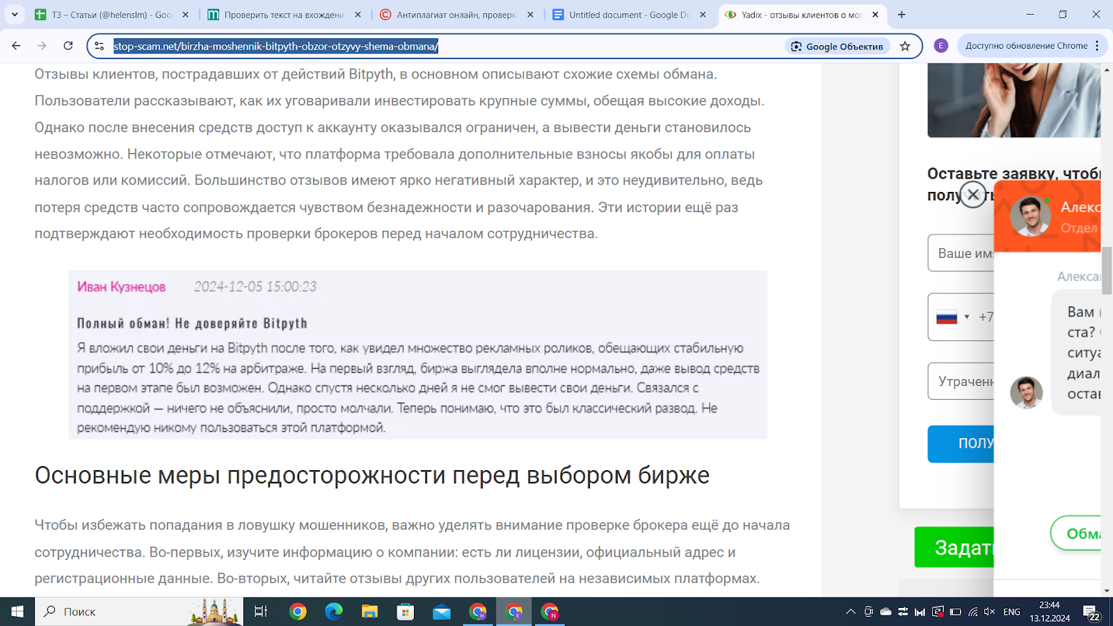The image size is (1113, 626).
Task: Click the sync arrows tray icon
Action: click(903, 612)
